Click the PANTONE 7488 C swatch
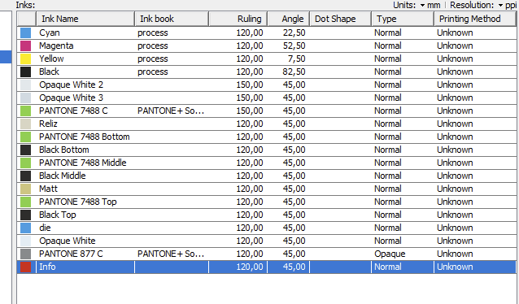The image size is (519, 304). 25,111
